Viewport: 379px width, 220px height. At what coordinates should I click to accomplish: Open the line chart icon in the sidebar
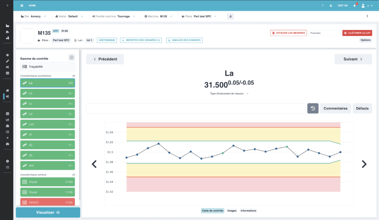7,120
